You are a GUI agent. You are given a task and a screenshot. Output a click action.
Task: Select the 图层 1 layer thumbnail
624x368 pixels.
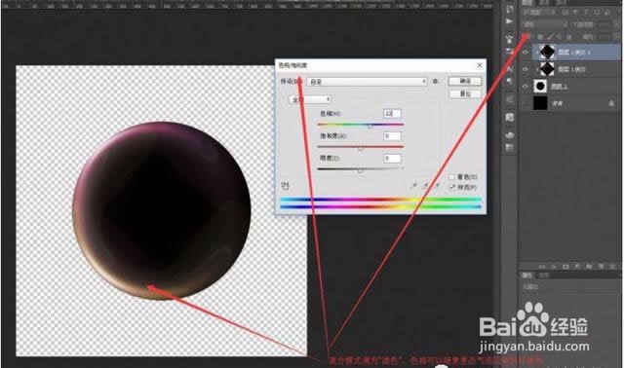click(x=540, y=87)
